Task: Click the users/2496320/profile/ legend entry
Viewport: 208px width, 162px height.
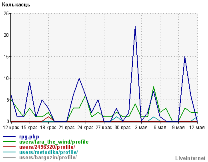Action: click(47, 147)
